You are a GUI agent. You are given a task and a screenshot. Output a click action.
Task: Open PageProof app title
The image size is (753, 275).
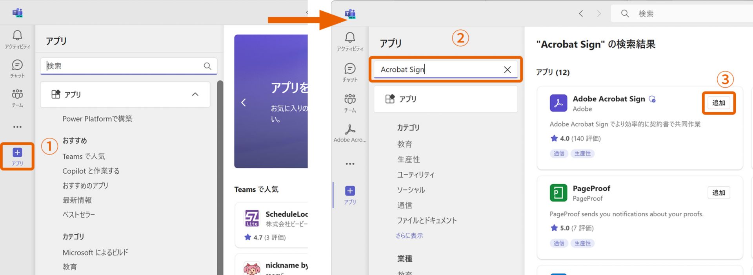[x=591, y=189]
